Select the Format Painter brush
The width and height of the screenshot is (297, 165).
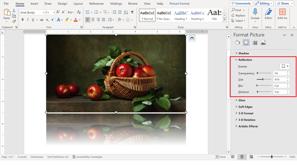14,21
